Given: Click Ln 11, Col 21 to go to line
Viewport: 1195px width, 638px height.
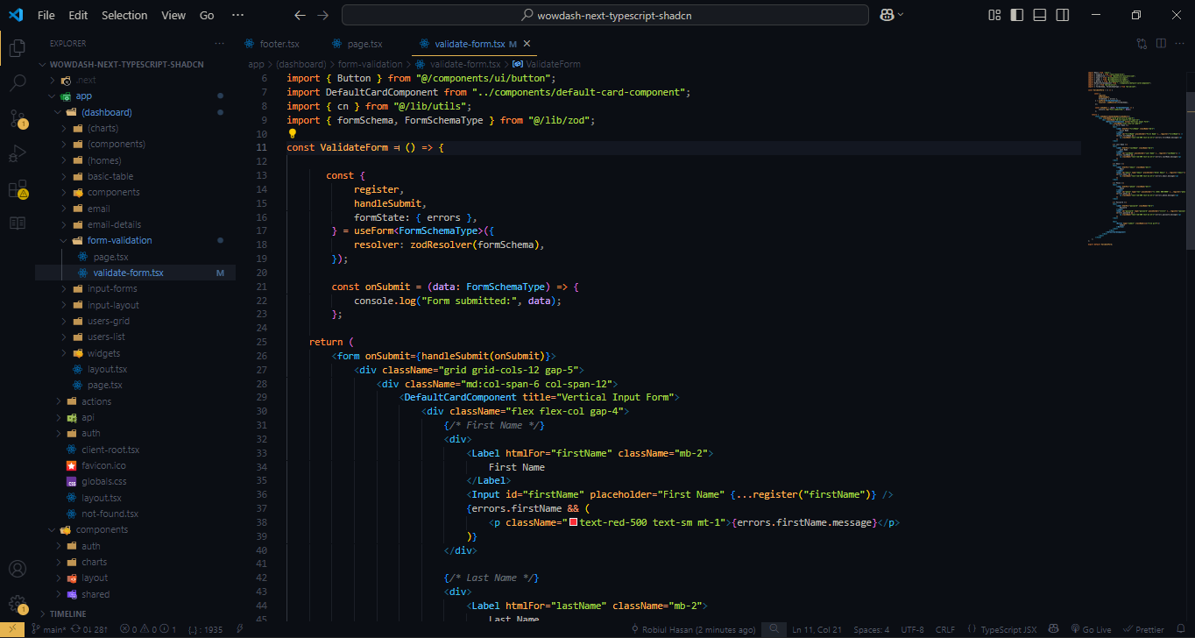Looking at the screenshot, I should coord(816,628).
